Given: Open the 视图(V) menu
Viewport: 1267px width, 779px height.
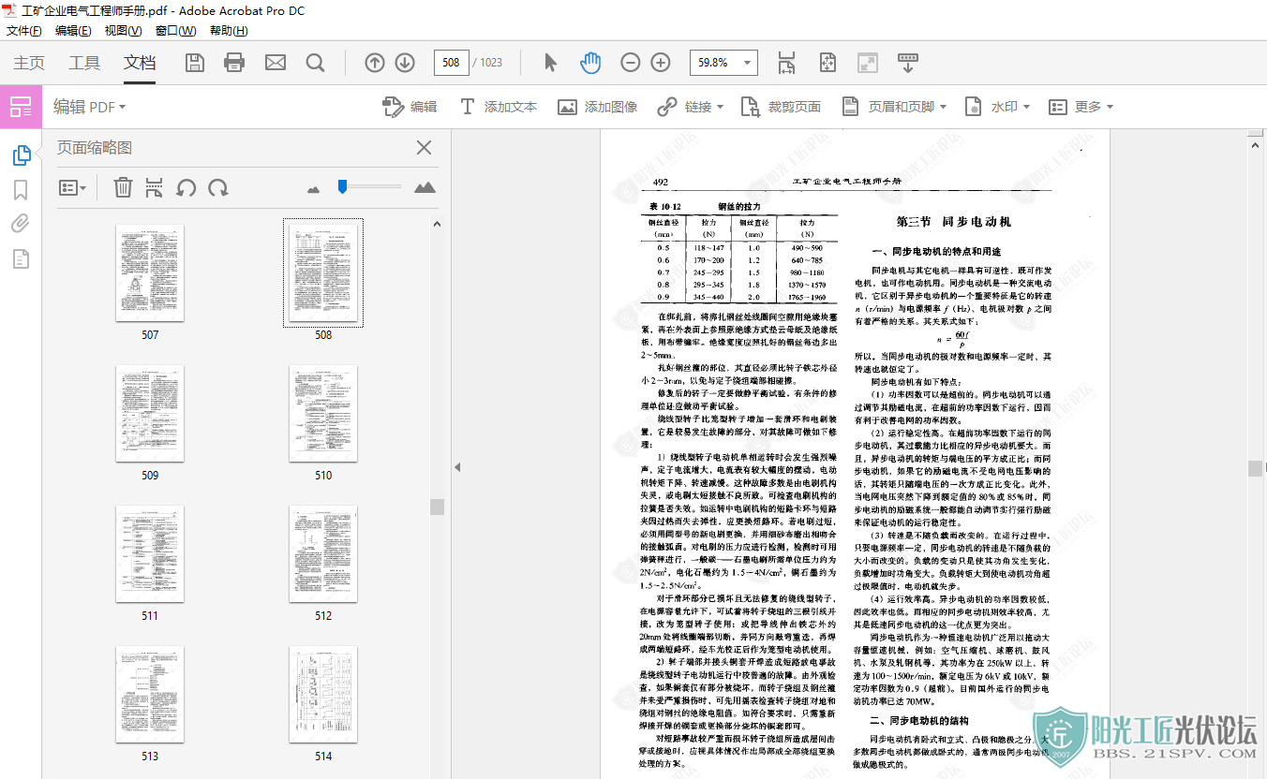Looking at the screenshot, I should click(123, 31).
